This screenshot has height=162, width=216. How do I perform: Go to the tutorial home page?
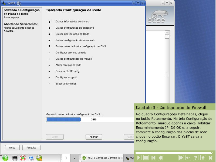[x=203, y=158]
